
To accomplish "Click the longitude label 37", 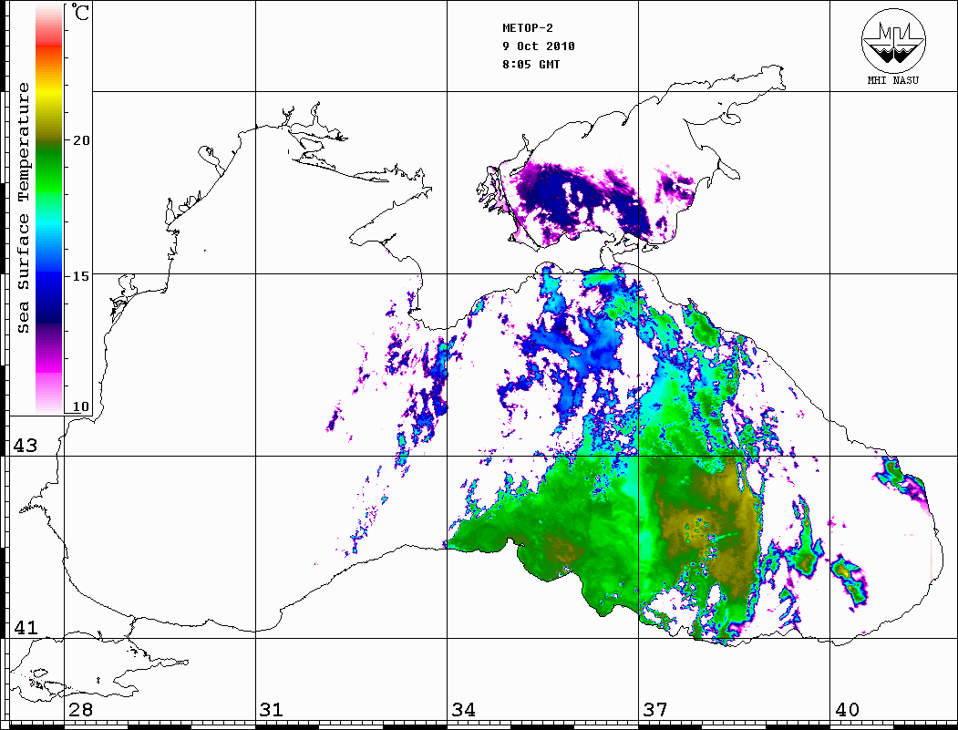I will (x=655, y=710).
